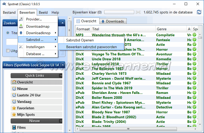Click the Provider menu icon
Image resolution: width=204 pixels, height=133 pixels.
(x=21, y=19)
